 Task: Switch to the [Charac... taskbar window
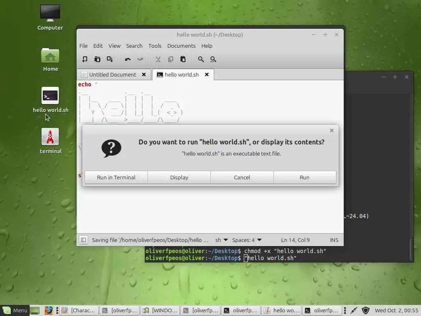79,310
